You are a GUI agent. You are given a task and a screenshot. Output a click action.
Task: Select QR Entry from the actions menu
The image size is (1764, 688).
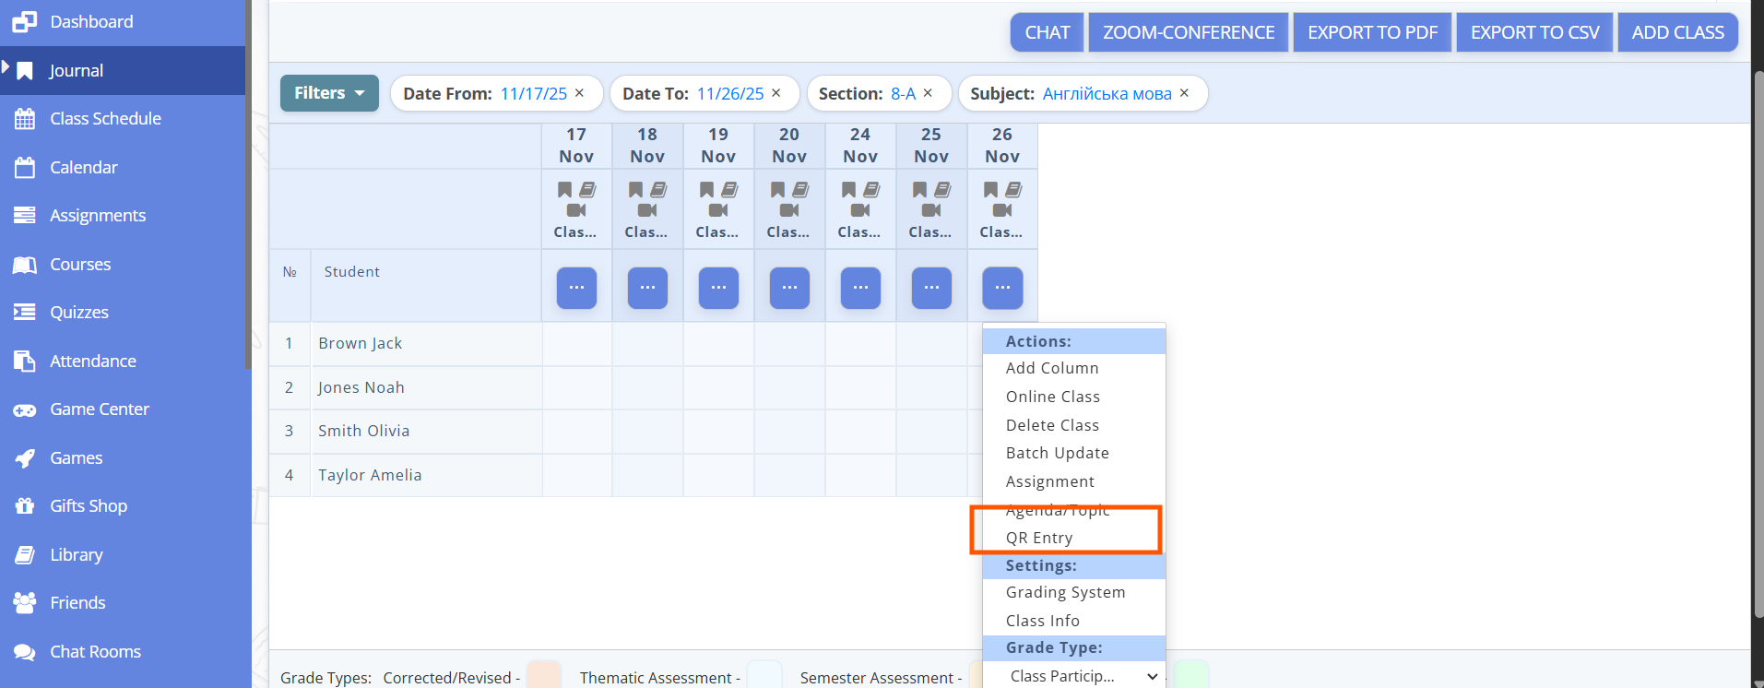pos(1039,538)
